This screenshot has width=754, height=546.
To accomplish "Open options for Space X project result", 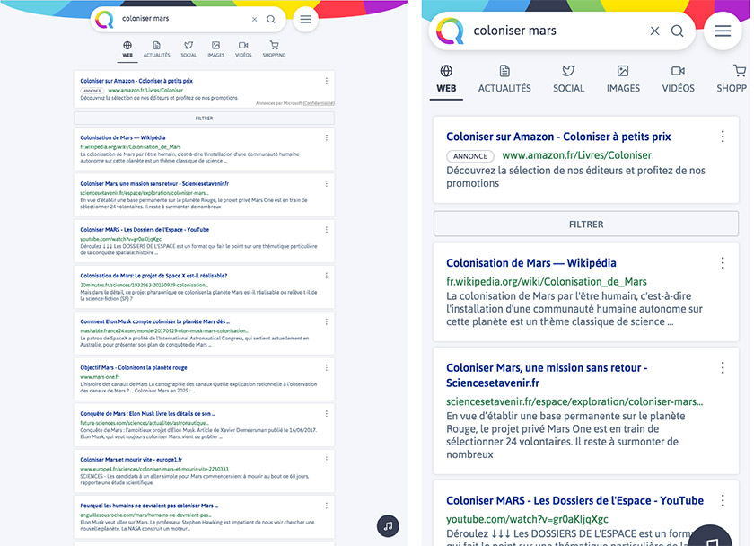I will [327, 276].
